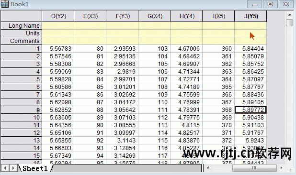Image resolution: width=296 pixels, height=175 pixels.
Task: Click Comments cell of H(Y4)
Action: click(186, 41)
